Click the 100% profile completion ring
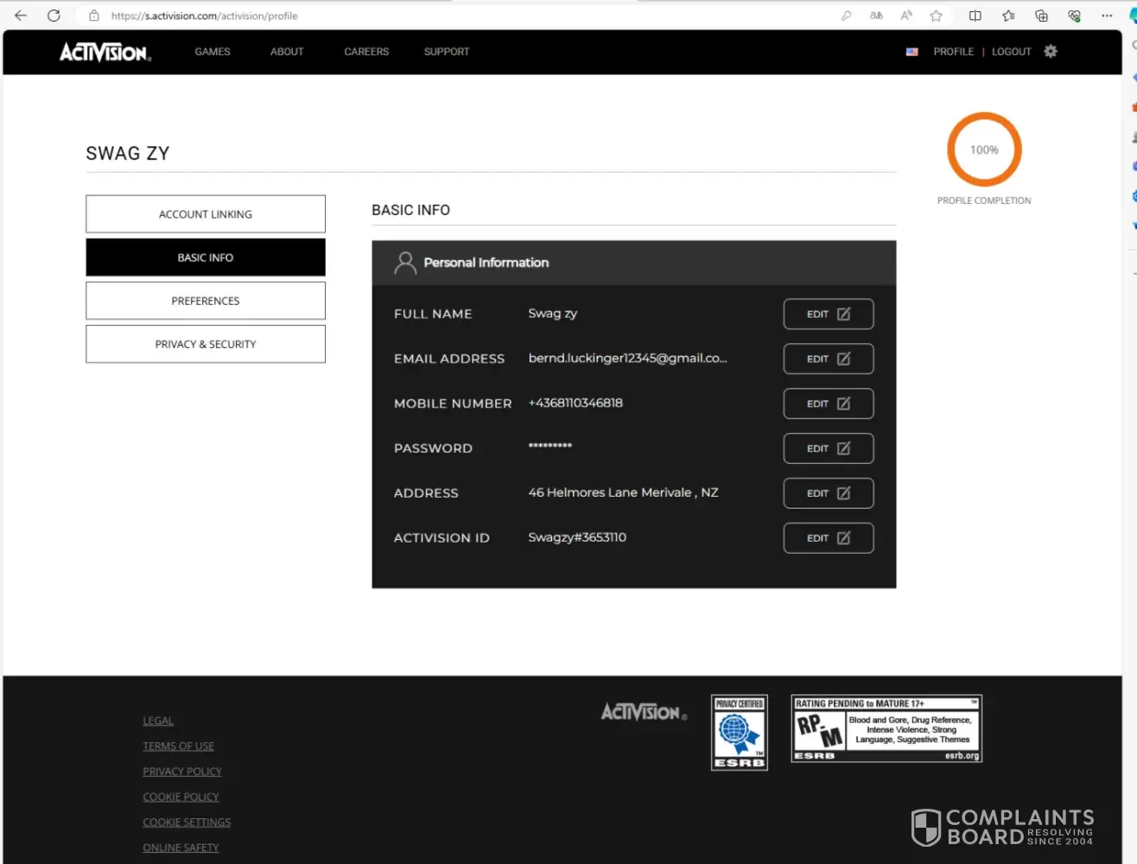This screenshot has height=864, width=1137. tap(984, 149)
